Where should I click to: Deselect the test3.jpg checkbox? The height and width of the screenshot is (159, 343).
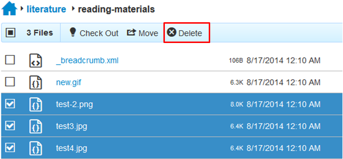(10, 126)
